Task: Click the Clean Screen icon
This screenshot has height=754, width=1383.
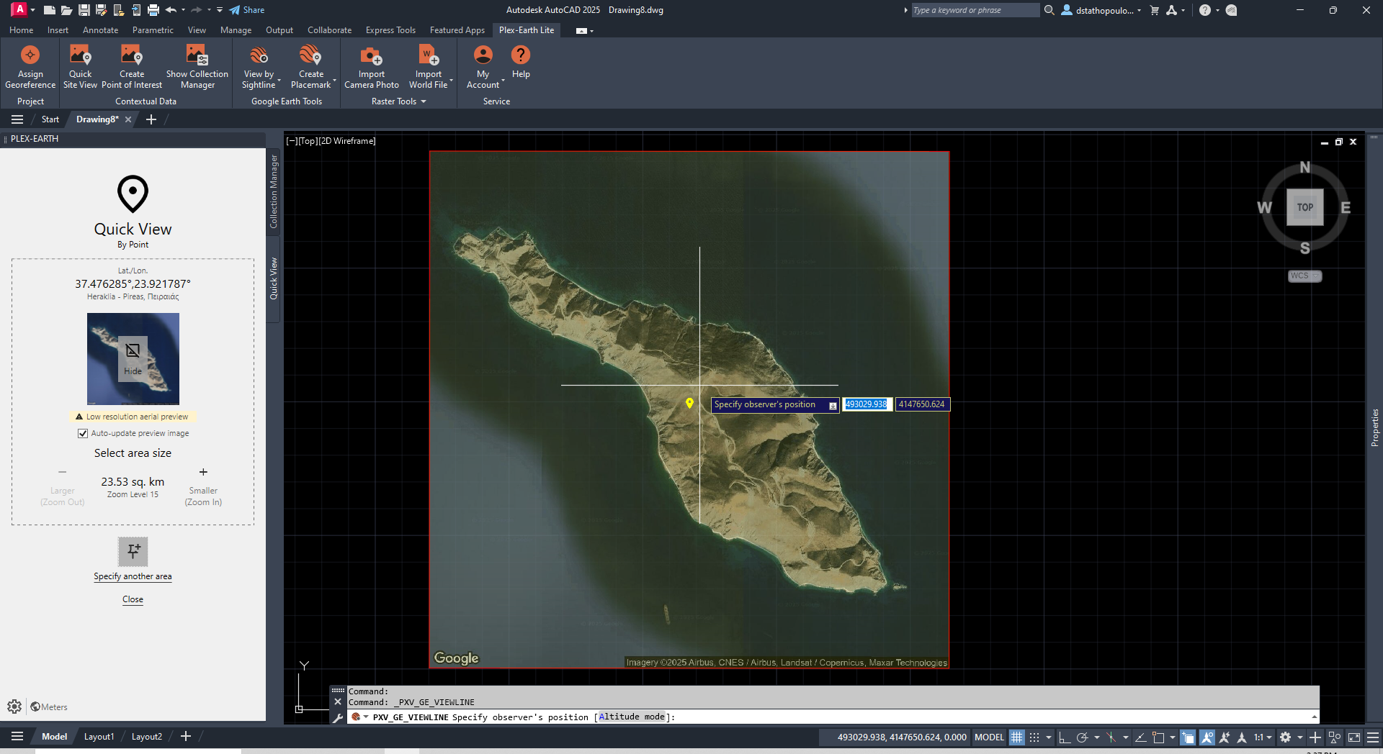Action: point(1354,737)
